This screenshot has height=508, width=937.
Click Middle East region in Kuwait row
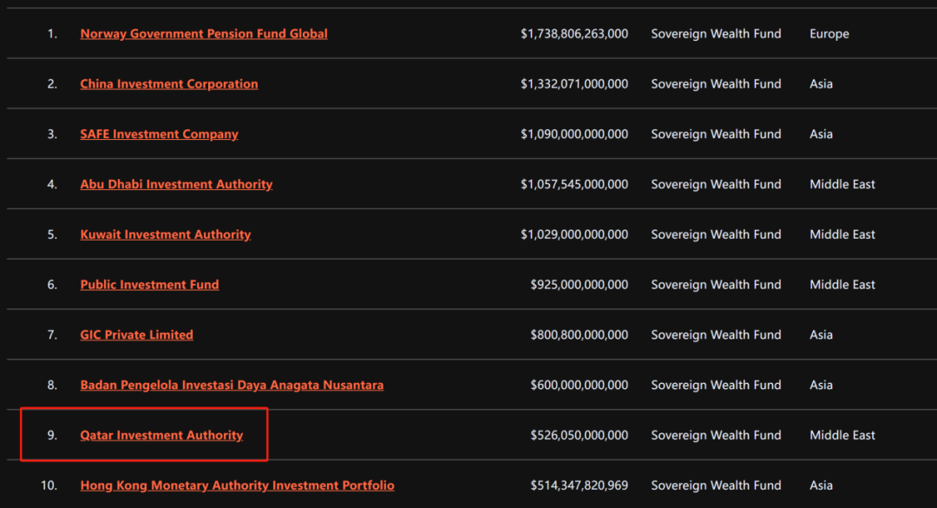(842, 234)
